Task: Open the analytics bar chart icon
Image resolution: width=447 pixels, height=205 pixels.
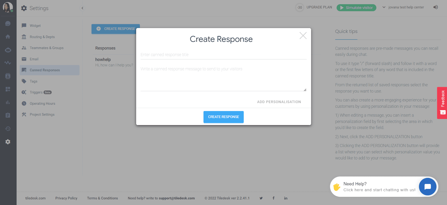Action: coord(8,102)
